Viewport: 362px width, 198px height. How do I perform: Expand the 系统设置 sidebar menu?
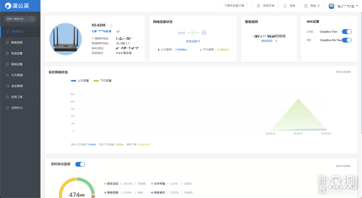(x=20, y=53)
